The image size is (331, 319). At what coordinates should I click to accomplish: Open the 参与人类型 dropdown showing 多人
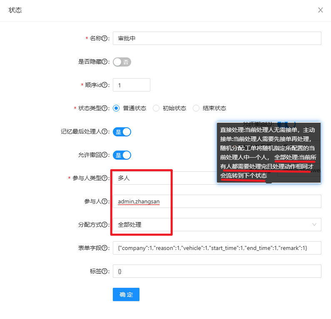point(217,178)
